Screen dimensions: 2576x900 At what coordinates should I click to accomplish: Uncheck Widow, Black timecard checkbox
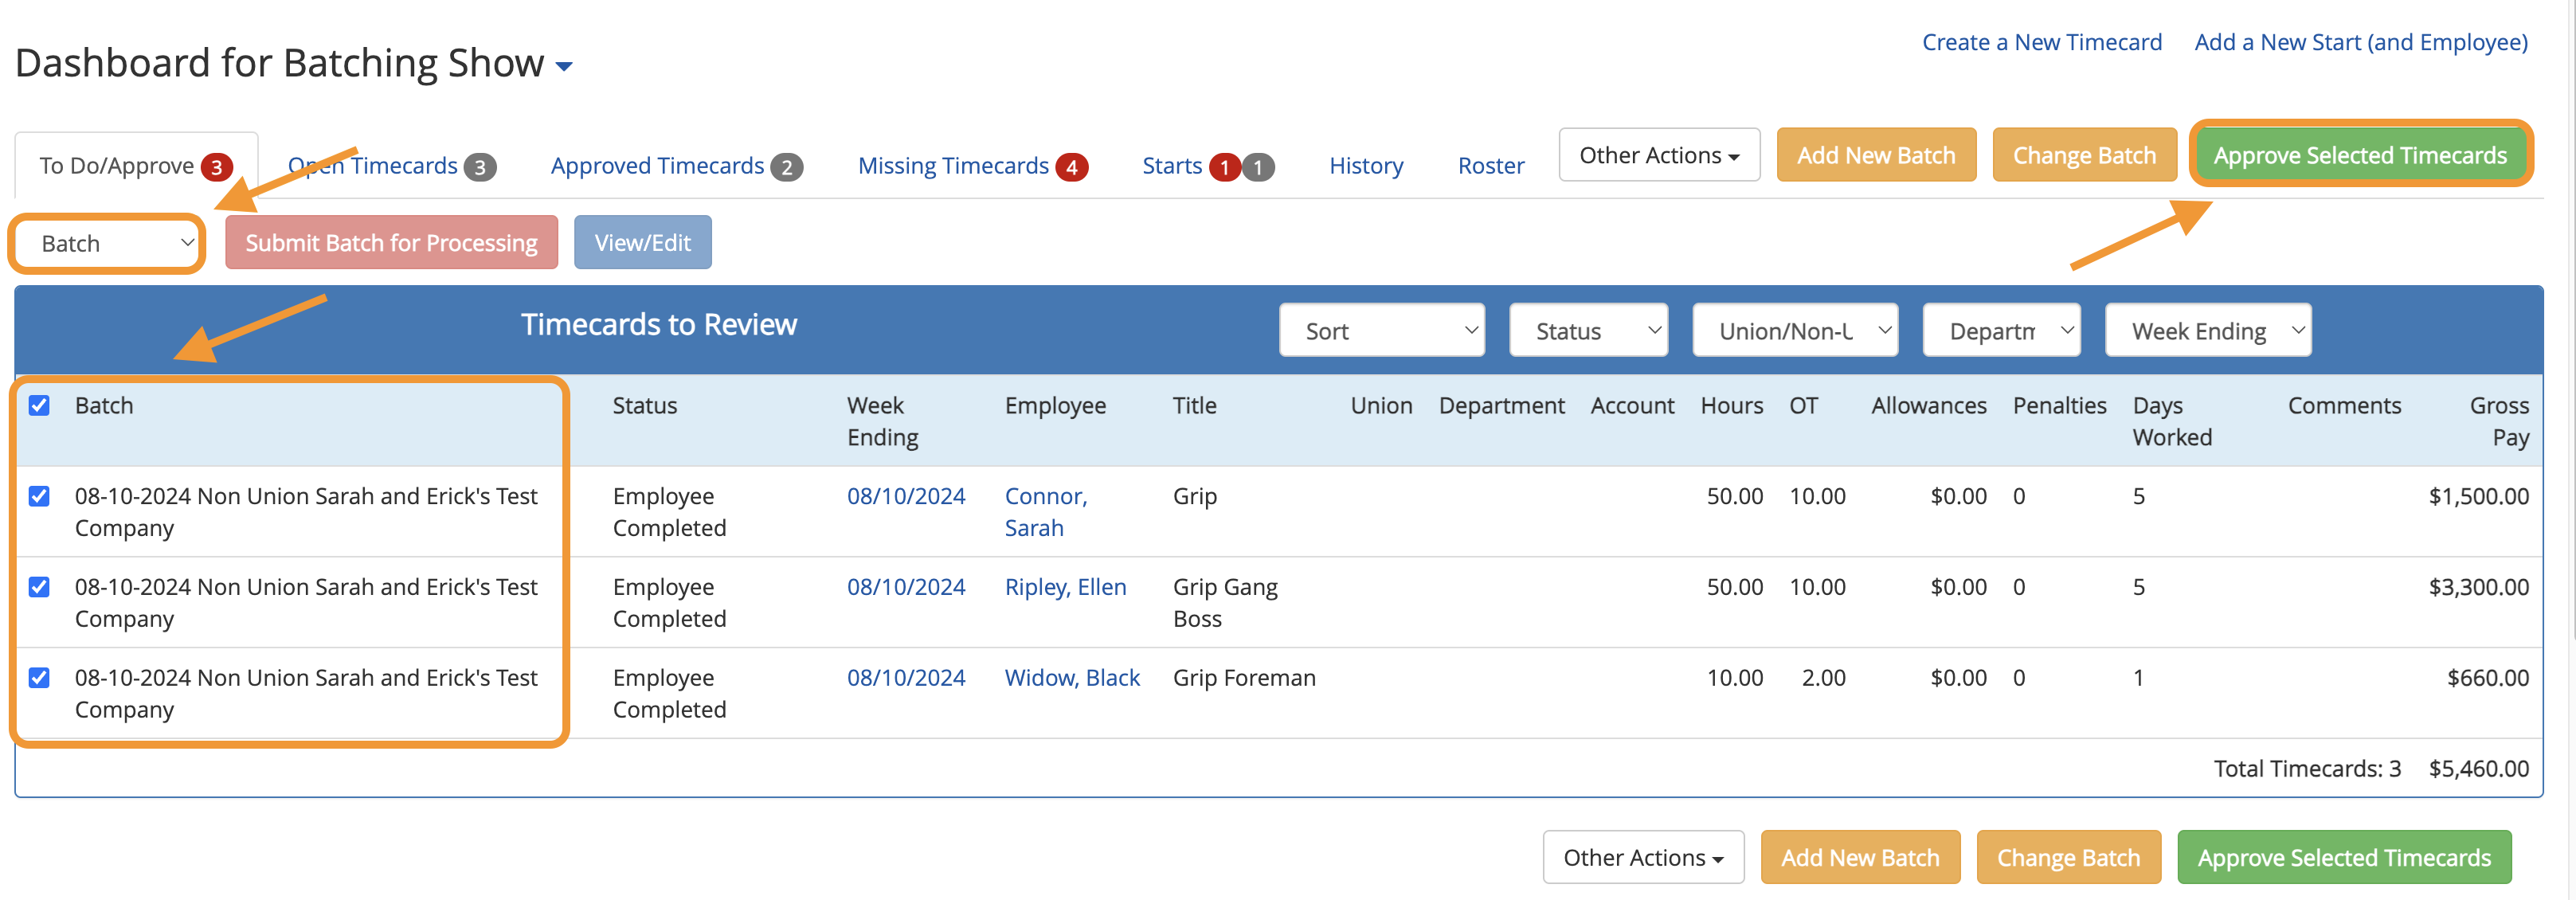pos(39,678)
